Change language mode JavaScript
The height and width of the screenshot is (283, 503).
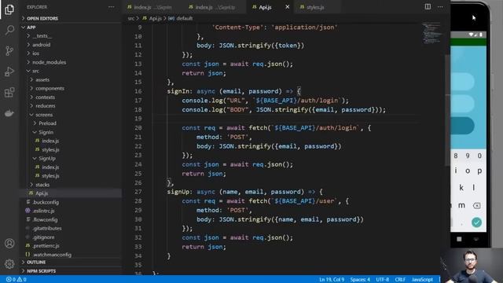[422, 280]
